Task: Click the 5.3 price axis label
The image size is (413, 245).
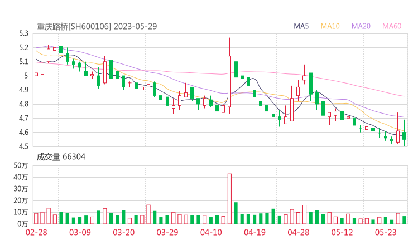Action: pos(23,33)
